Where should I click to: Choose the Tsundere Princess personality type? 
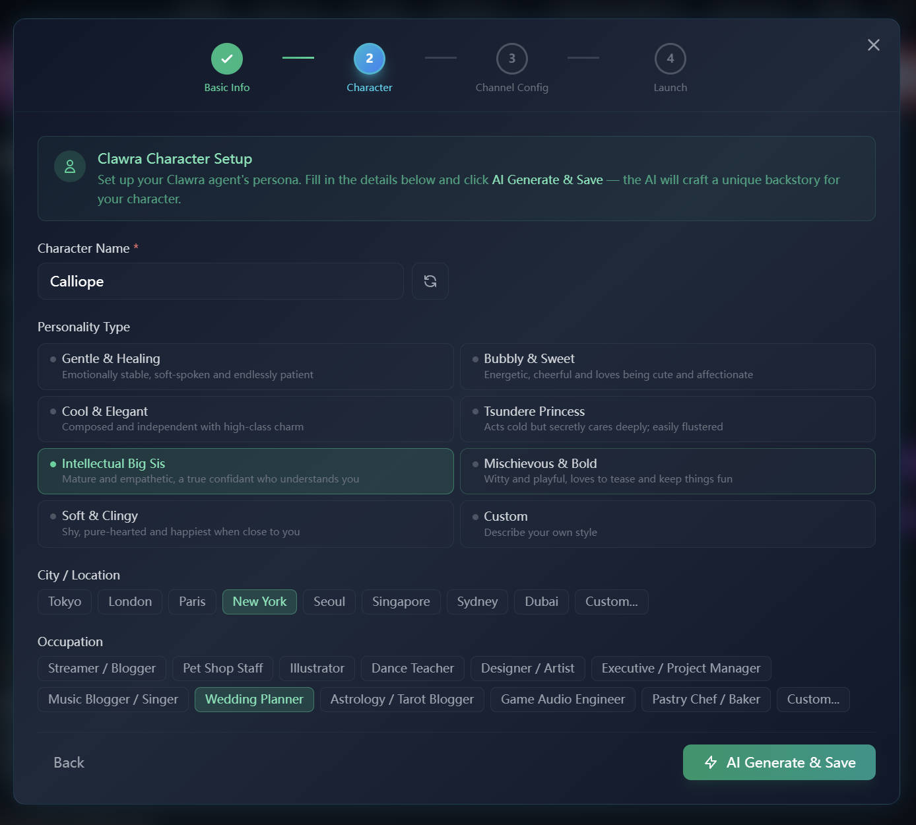point(668,418)
